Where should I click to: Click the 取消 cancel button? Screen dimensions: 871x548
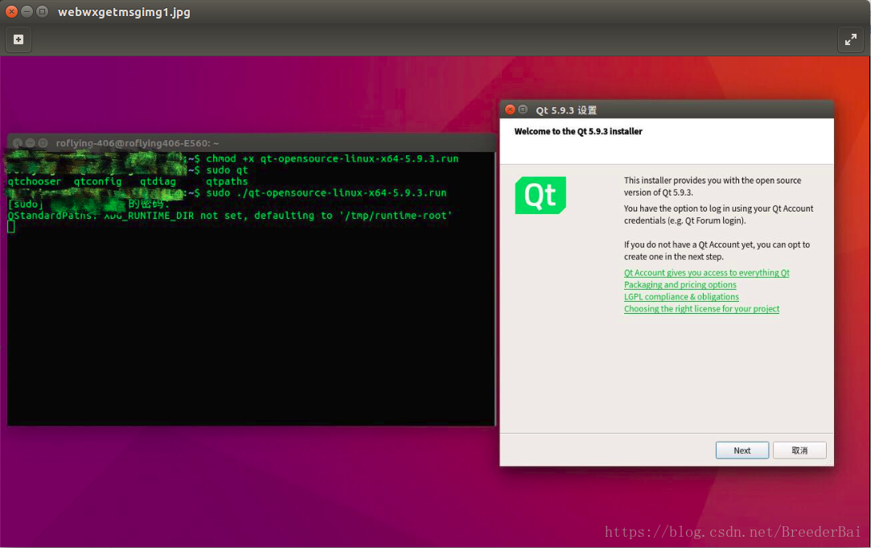[799, 450]
